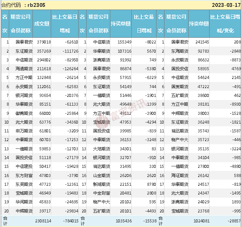The width and height of the screenshot is (242, 227).
Task: Click volume value 61801
Action: (45, 131)
